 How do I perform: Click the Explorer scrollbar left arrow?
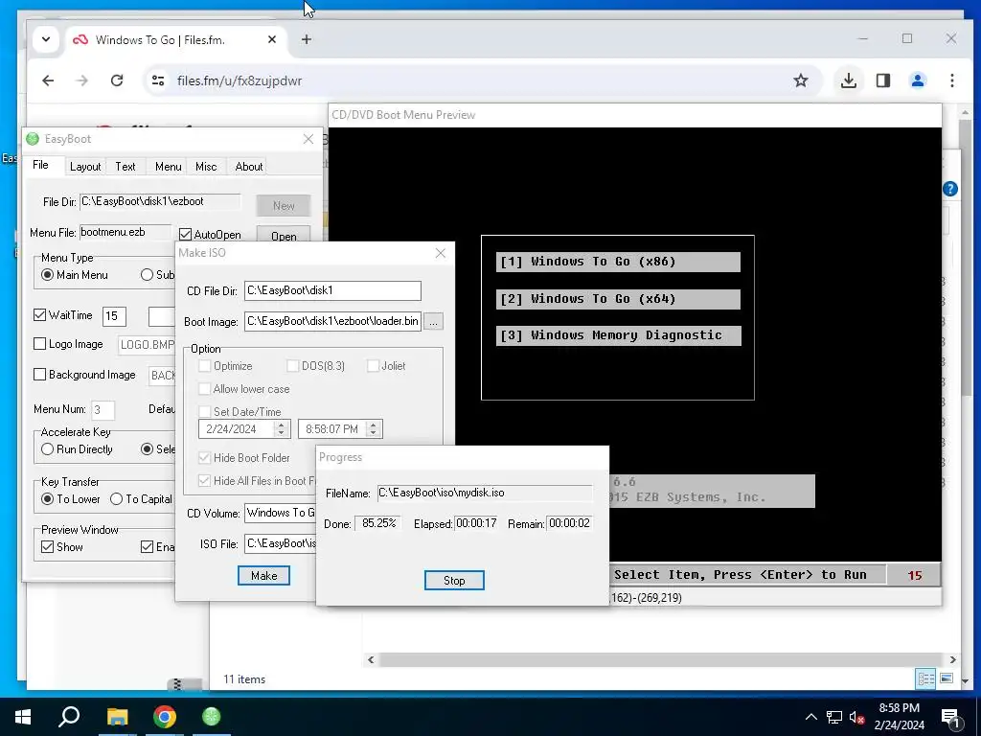[371, 659]
